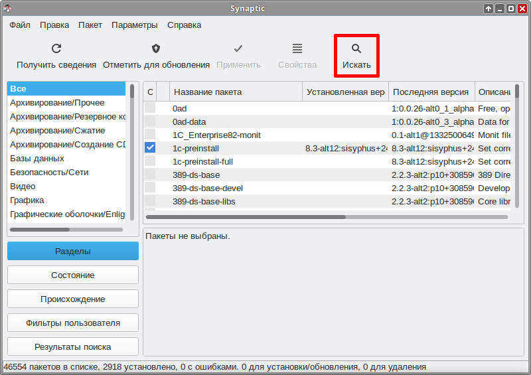Screen dimensions: 531x375
Task: Toggle checkbox for 389-ds-base-devel
Action: (150, 187)
